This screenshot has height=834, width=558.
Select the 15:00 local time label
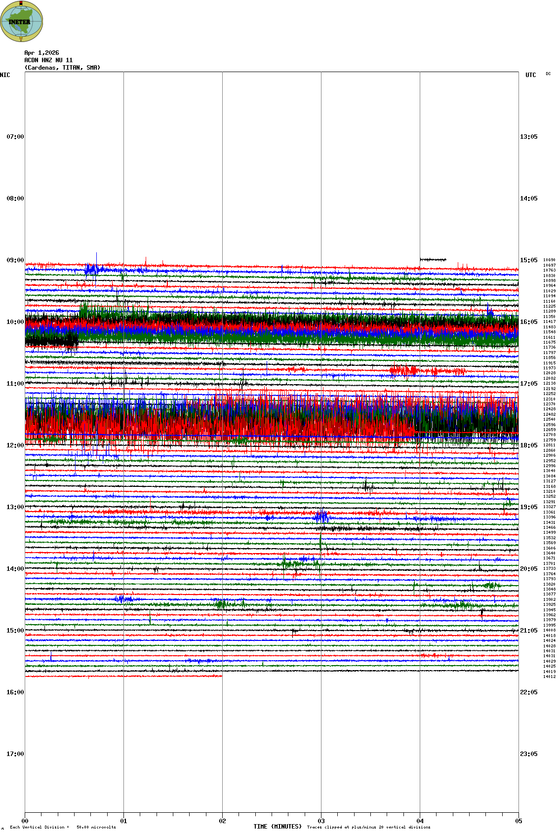[15, 631]
